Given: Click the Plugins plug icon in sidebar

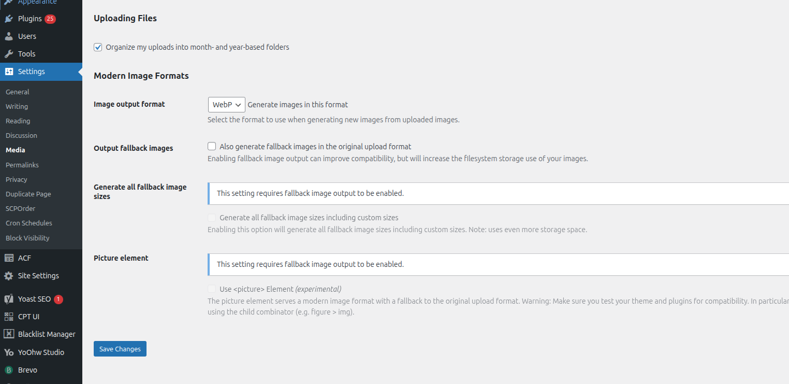Looking at the screenshot, I should [9, 19].
